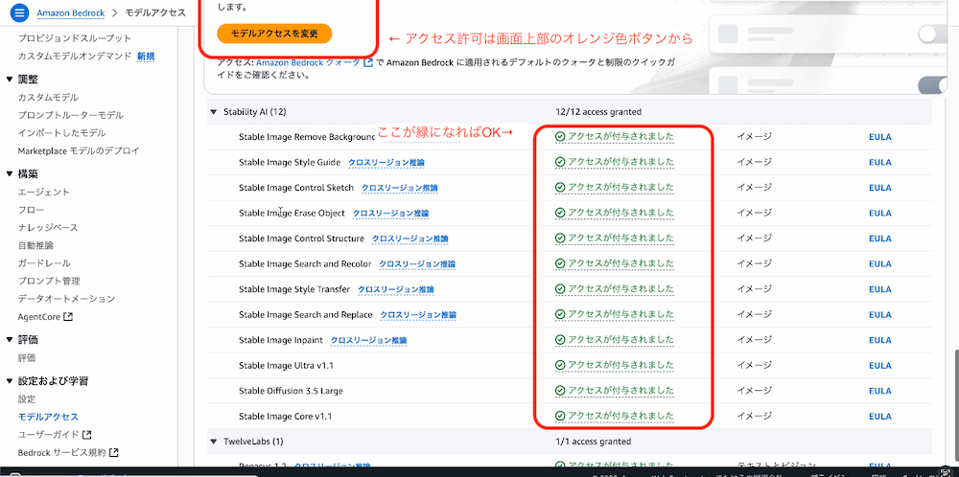Open インポートしたモデル in the sidebar
959x477 pixels.
tap(61, 132)
